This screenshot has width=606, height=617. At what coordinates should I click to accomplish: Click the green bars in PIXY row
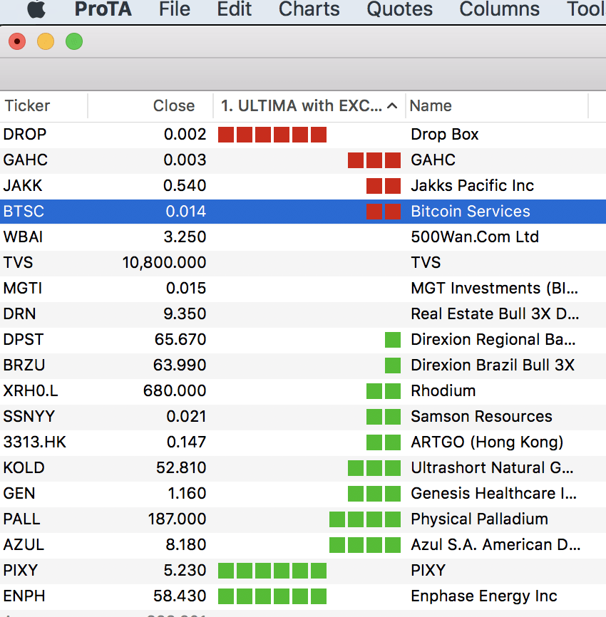pos(272,571)
